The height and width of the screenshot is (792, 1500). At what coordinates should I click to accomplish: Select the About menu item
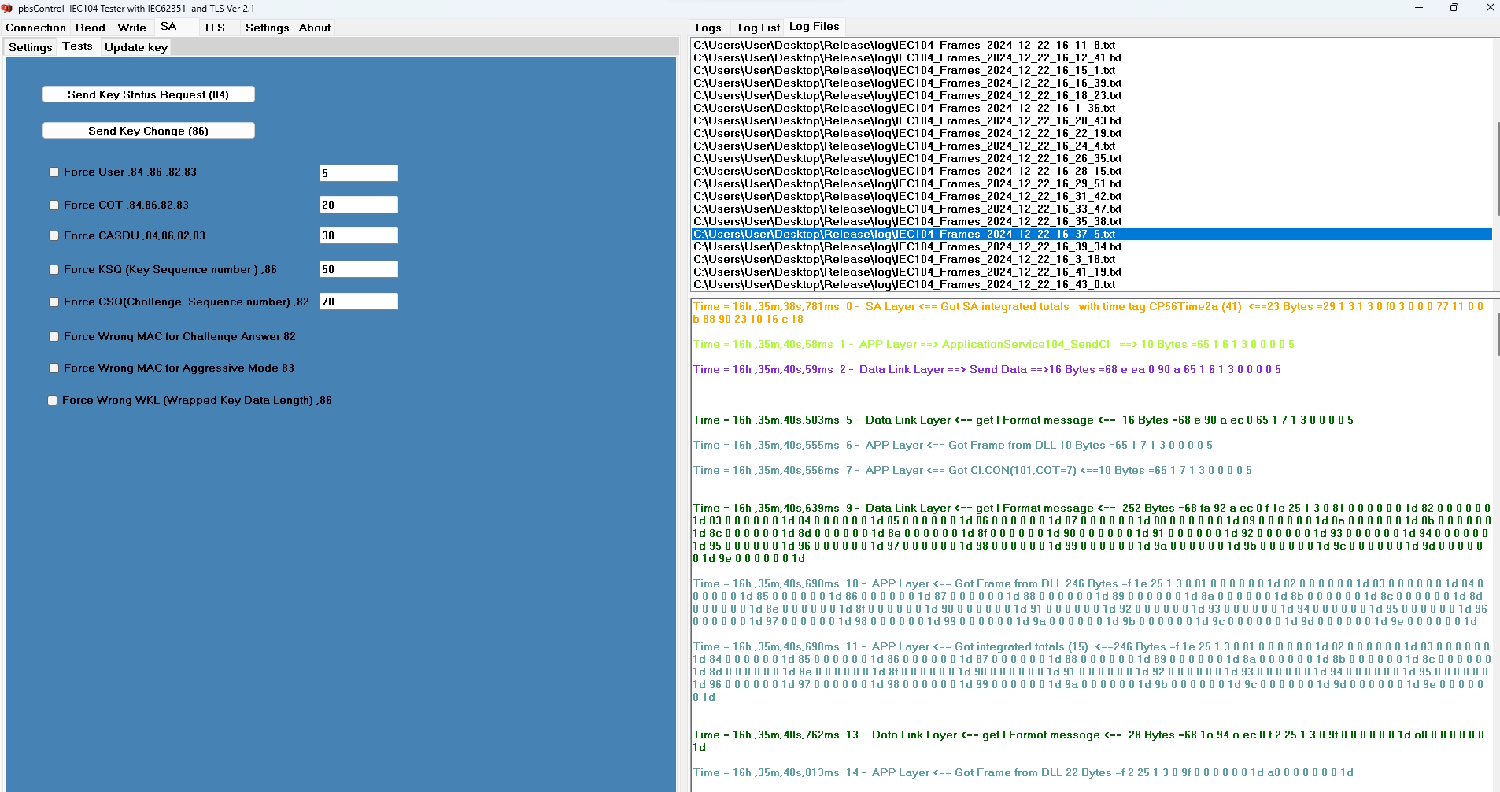point(314,28)
